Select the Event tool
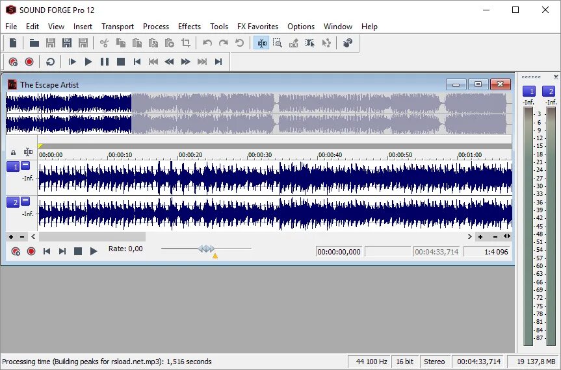 pos(310,43)
